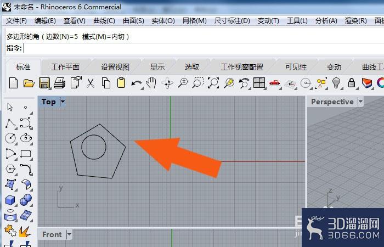Open the 编辑(E) menu
The width and height of the screenshot is (384, 247).
point(45,21)
